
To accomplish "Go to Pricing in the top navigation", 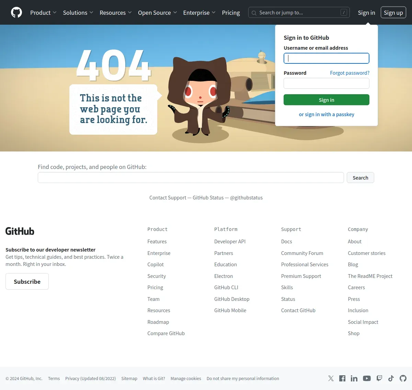I will tap(231, 13).
